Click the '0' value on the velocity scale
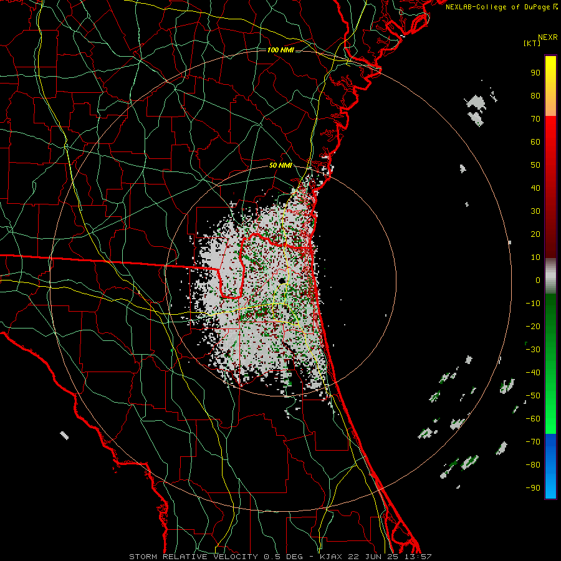561x561 pixels. coord(538,280)
